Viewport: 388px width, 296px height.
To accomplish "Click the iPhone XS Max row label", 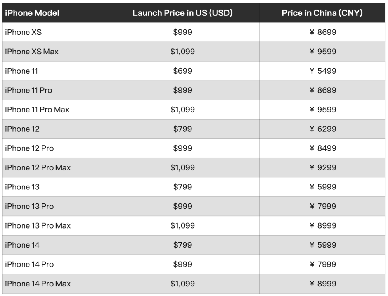I will click(x=32, y=52).
